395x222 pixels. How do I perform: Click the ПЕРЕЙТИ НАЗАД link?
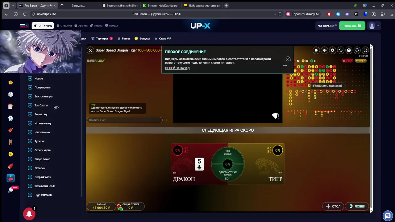click(177, 68)
